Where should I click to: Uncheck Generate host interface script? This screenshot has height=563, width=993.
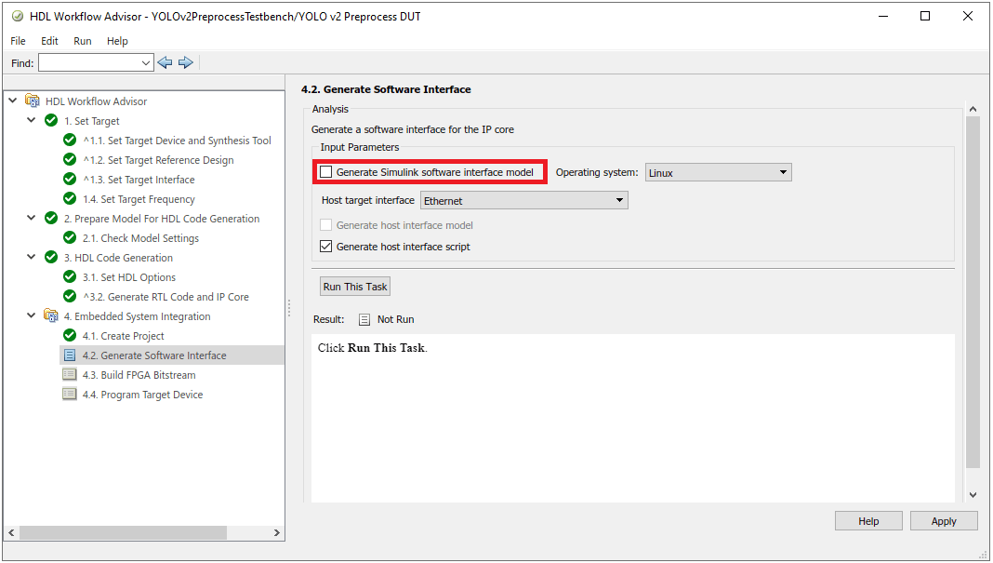point(326,247)
